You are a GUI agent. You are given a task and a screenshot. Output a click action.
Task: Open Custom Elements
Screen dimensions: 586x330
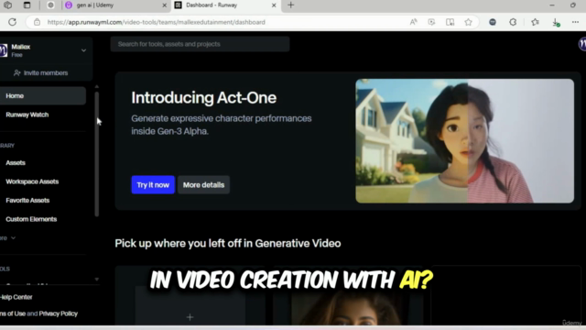point(31,219)
